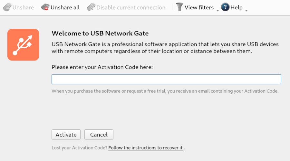Select the Unshare all toolbar label

65,7
